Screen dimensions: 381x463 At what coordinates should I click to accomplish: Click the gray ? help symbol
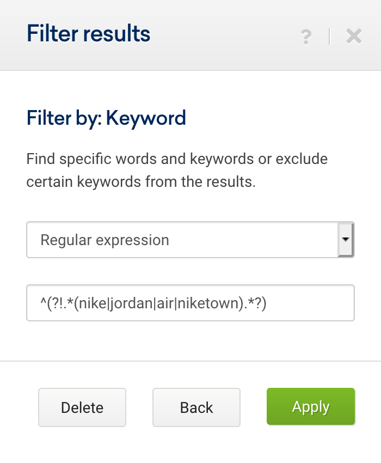[x=306, y=37]
